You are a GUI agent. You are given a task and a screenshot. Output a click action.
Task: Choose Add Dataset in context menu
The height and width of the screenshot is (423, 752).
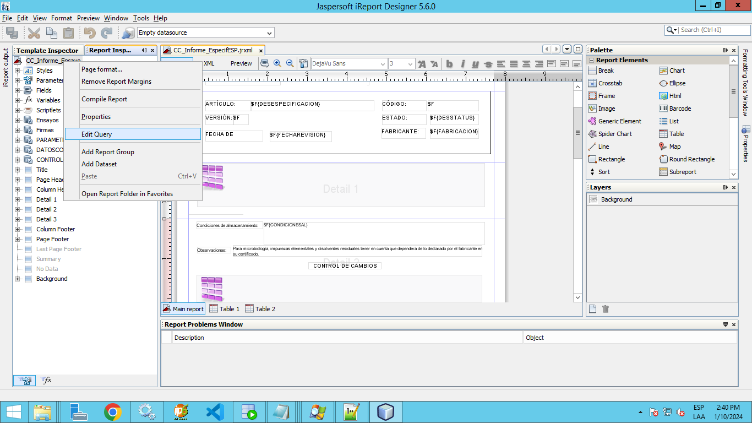tap(133, 164)
